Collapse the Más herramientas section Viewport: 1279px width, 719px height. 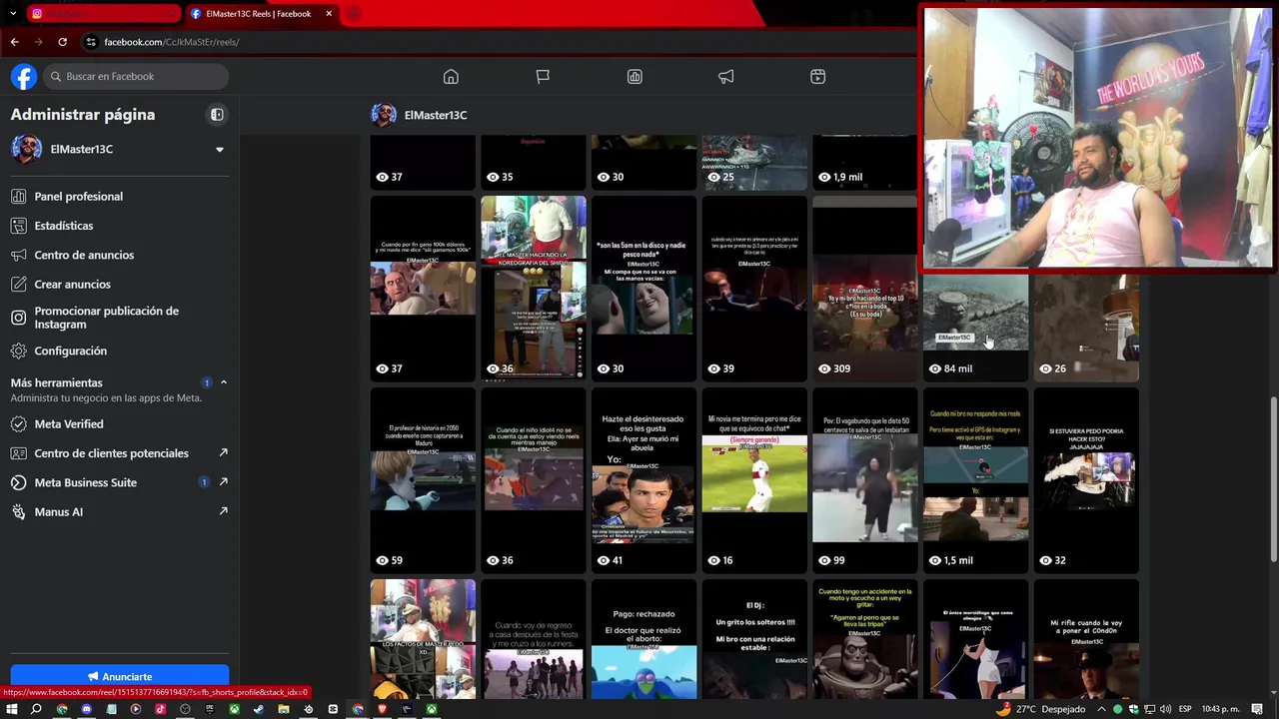coord(223,382)
